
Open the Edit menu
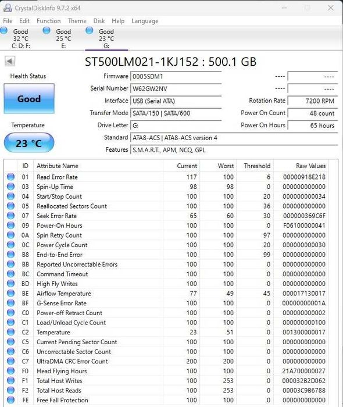point(24,21)
